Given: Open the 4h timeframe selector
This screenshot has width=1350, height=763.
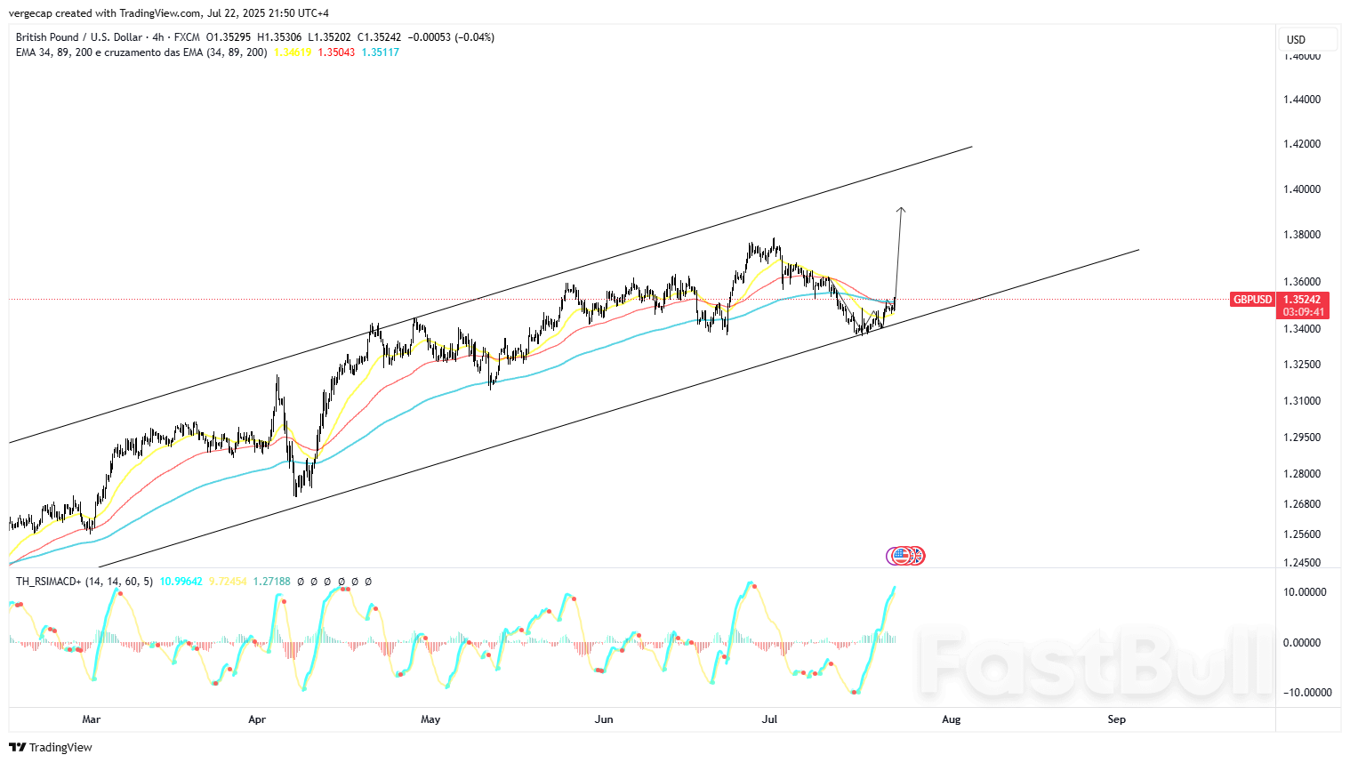Looking at the screenshot, I should coord(157,37).
